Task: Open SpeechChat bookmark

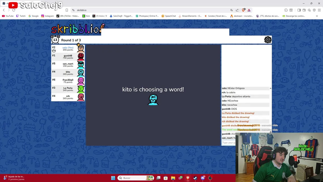Action: point(169,16)
